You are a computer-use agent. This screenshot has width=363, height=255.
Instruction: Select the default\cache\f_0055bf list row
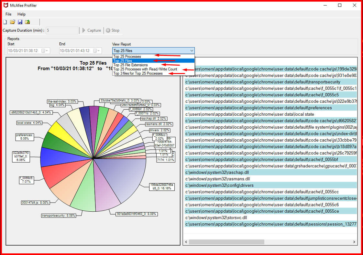point(270,160)
